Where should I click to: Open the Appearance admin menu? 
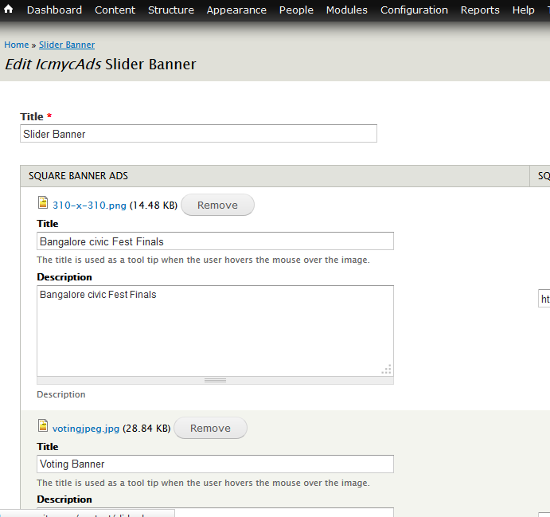[x=236, y=10]
